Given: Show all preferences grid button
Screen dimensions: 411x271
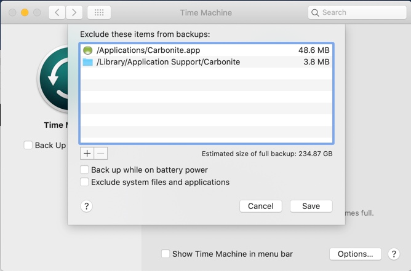Looking at the screenshot, I should (99, 12).
